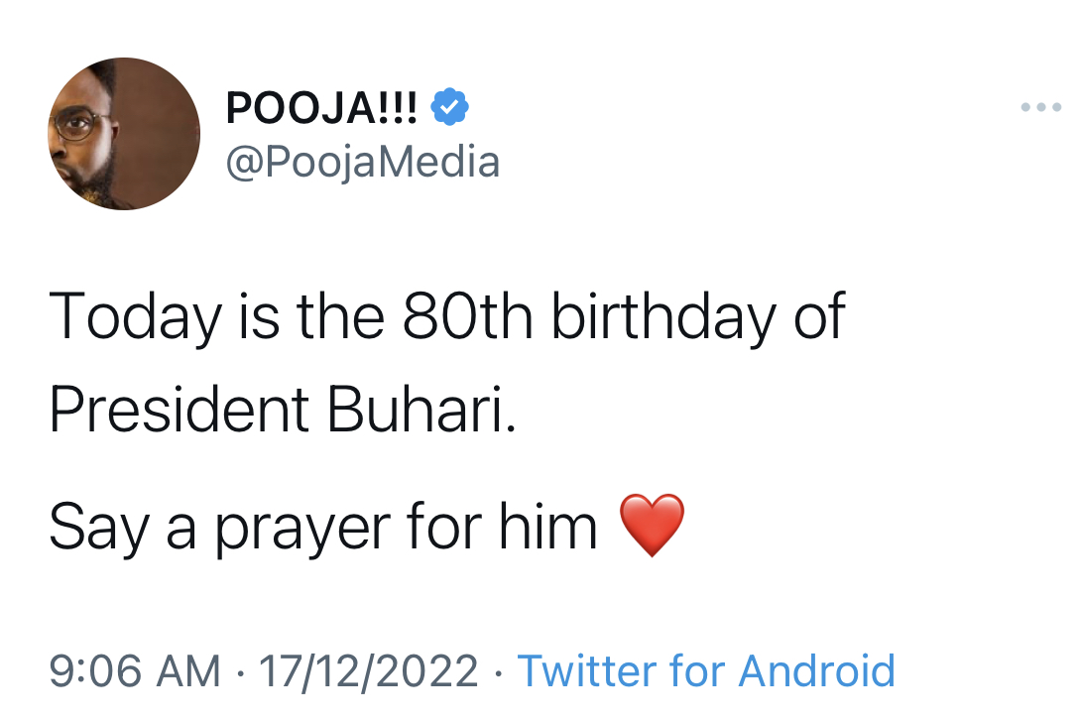The image size is (1081, 720).
Task: Click the red heart emoji
Action: (652, 525)
